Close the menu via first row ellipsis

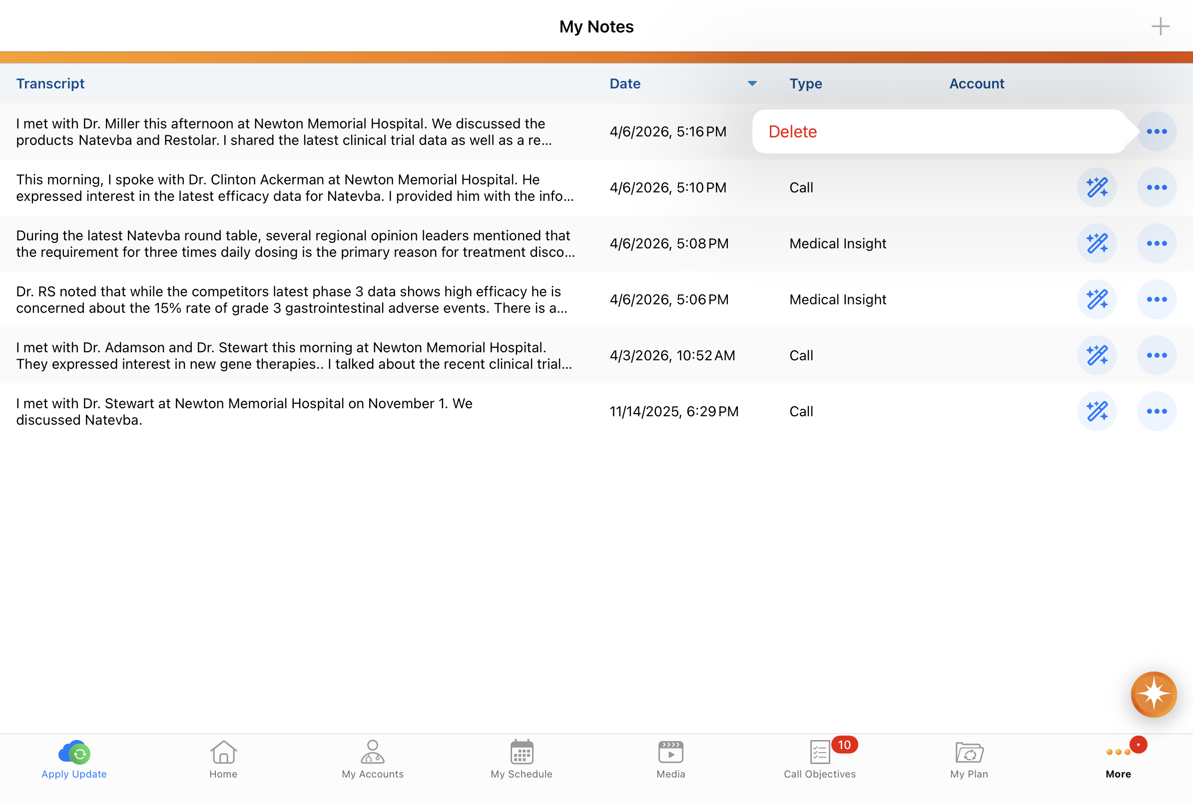1156,131
